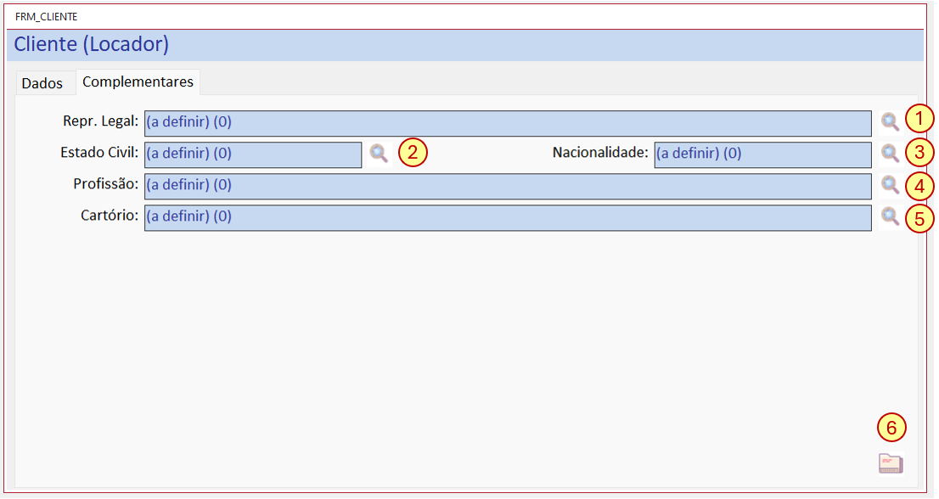This screenshot has width=939, height=499.
Task: Click the Repr. Legal input field
Action: tap(508, 123)
